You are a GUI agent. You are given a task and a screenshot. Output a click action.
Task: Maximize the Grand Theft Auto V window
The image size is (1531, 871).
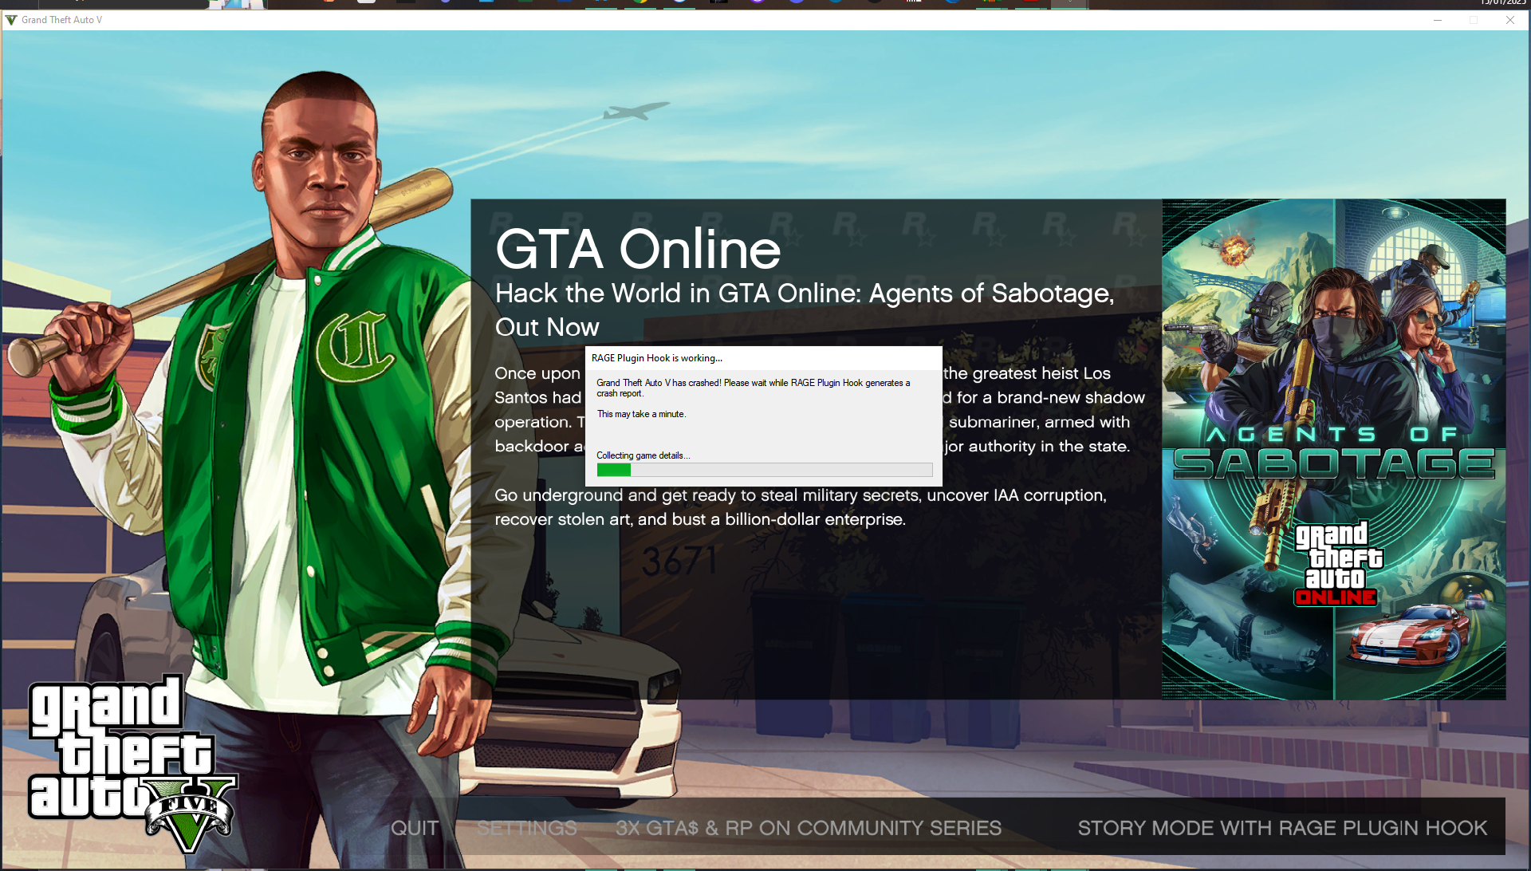(1474, 20)
